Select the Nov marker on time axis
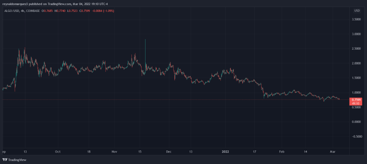The height and width of the screenshot is (164, 367). pos(114,152)
